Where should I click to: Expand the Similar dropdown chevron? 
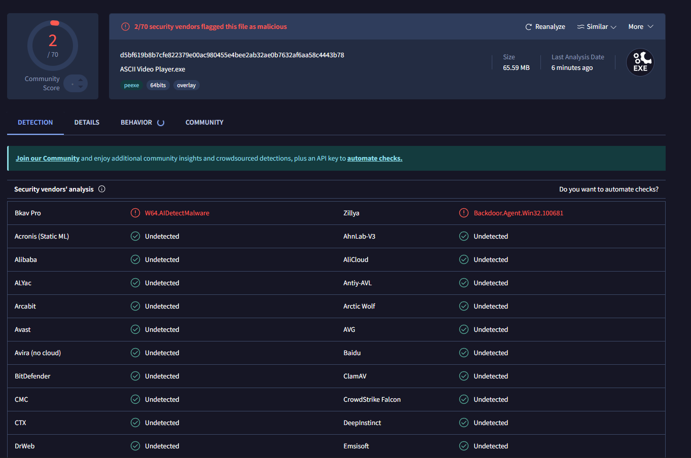point(613,27)
